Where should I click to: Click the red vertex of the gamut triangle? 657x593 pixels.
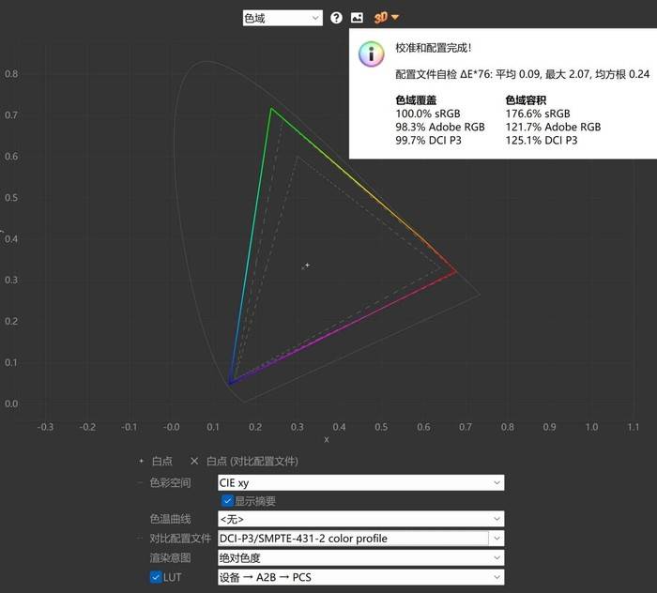click(x=456, y=272)
